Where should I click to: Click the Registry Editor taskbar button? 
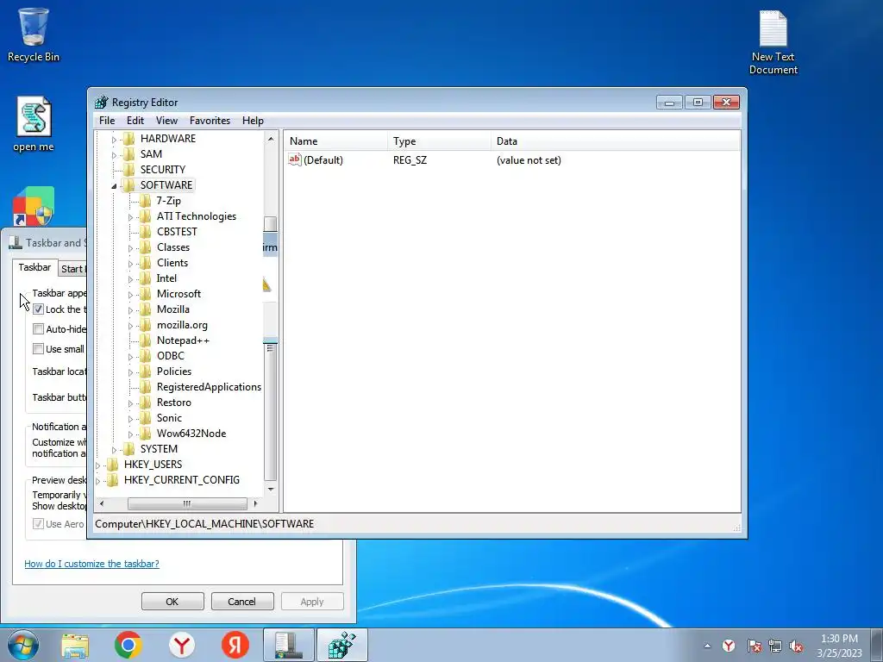[x=341, y=645]
